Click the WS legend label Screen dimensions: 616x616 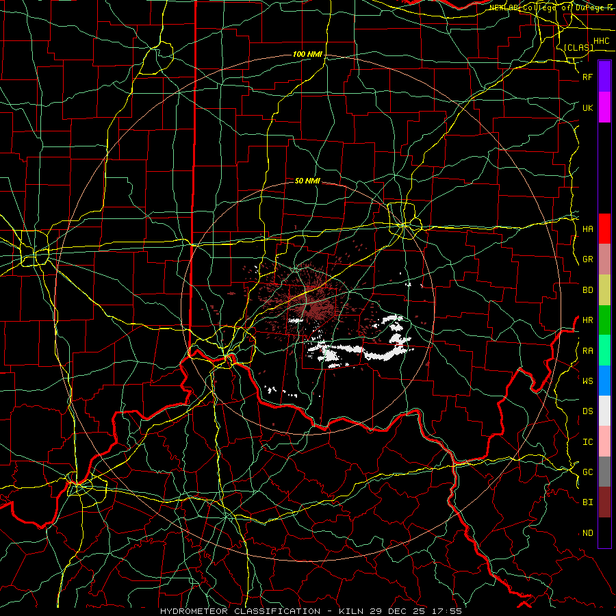[587, 381]
